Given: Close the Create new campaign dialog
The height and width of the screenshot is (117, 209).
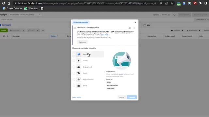Looking at the screenshot, I should point(136,22).
